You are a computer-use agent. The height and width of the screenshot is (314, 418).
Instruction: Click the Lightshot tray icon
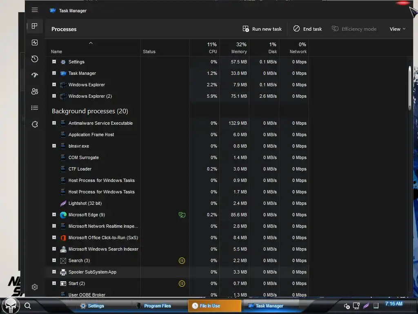click(366, 305)
